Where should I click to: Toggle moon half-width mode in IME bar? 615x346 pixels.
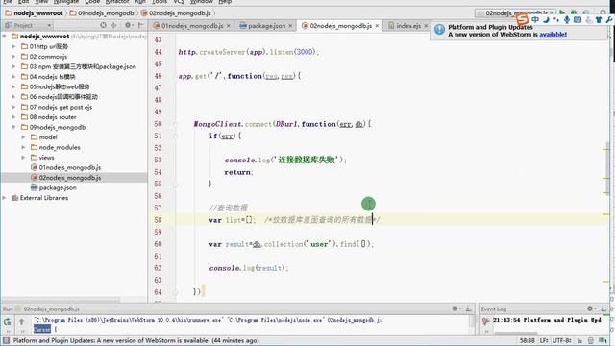click(546, 19)
